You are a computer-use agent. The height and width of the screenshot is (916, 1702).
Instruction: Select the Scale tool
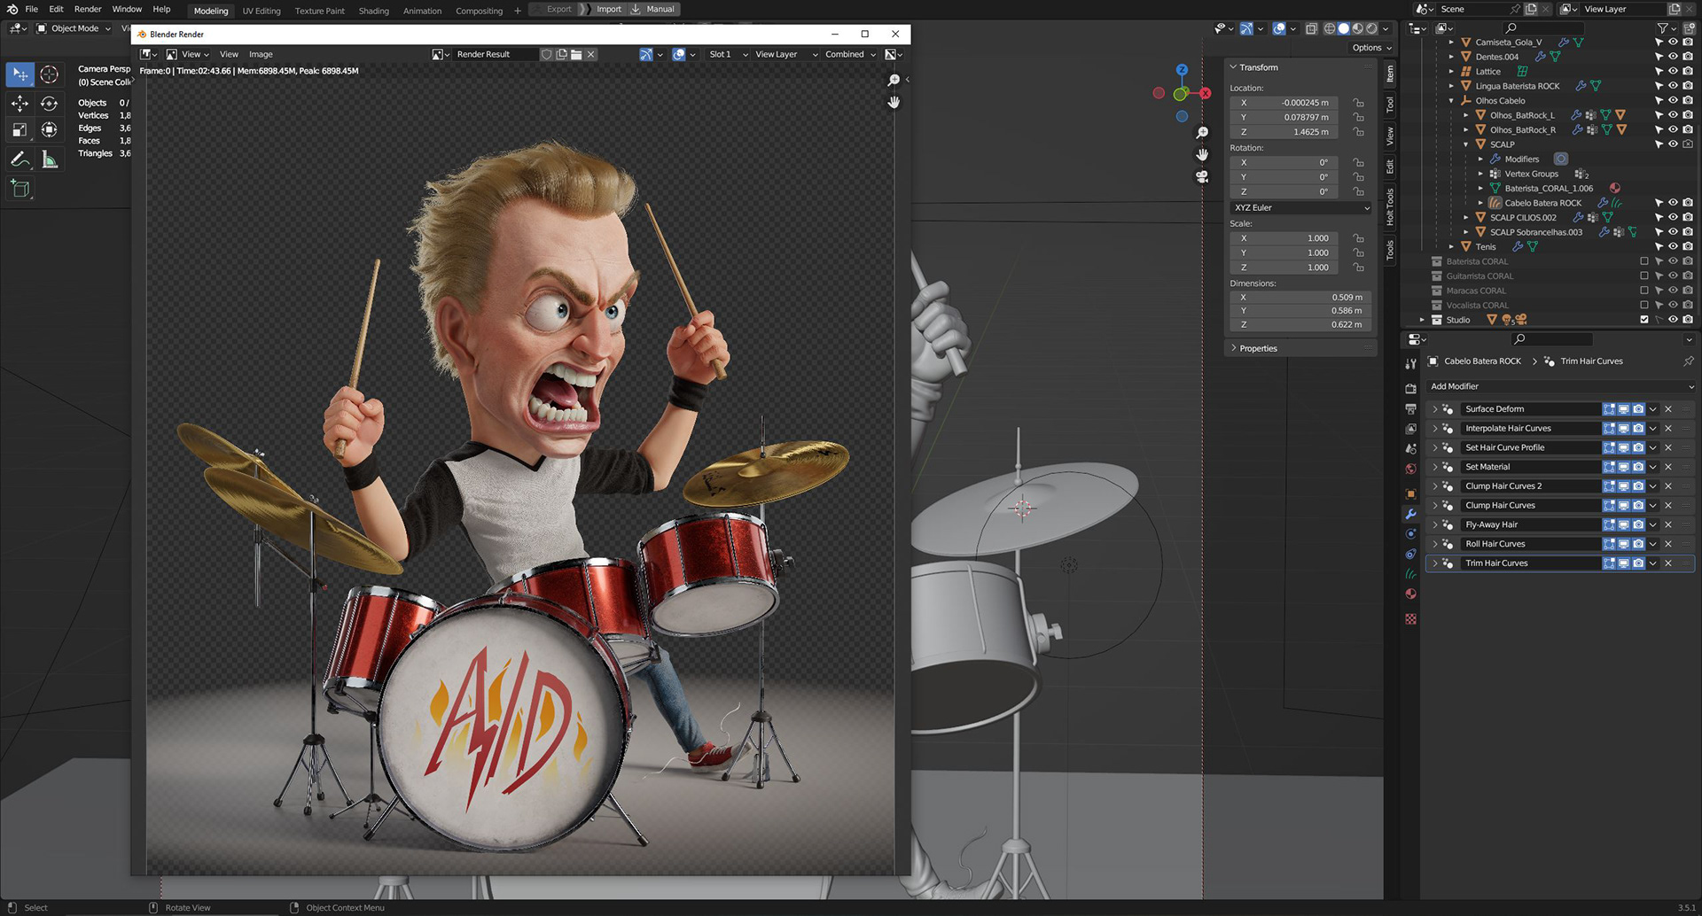tap(20, 129)
